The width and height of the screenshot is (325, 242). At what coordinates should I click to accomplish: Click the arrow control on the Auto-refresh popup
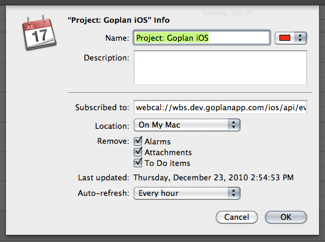pos(234,193)
